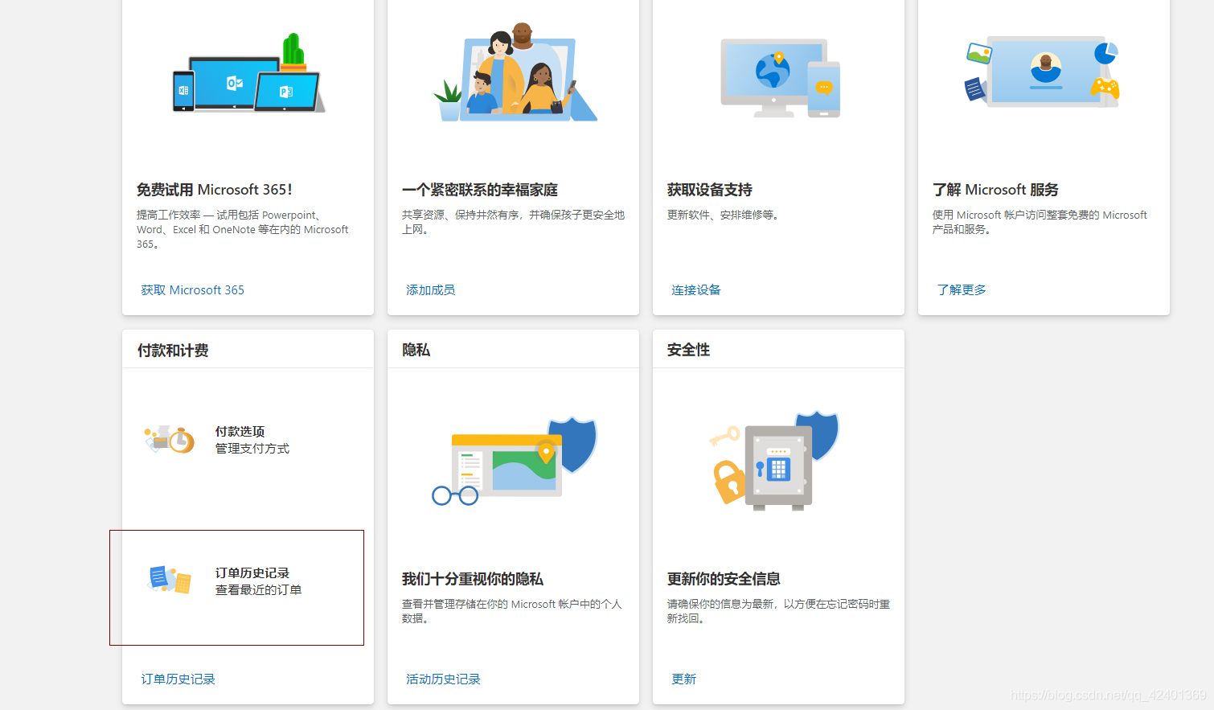Click the 安全性 card heading
Image resolution: width=1214 pixels, height=710 pixels.
pyautogui.click(x=688, y=351)
